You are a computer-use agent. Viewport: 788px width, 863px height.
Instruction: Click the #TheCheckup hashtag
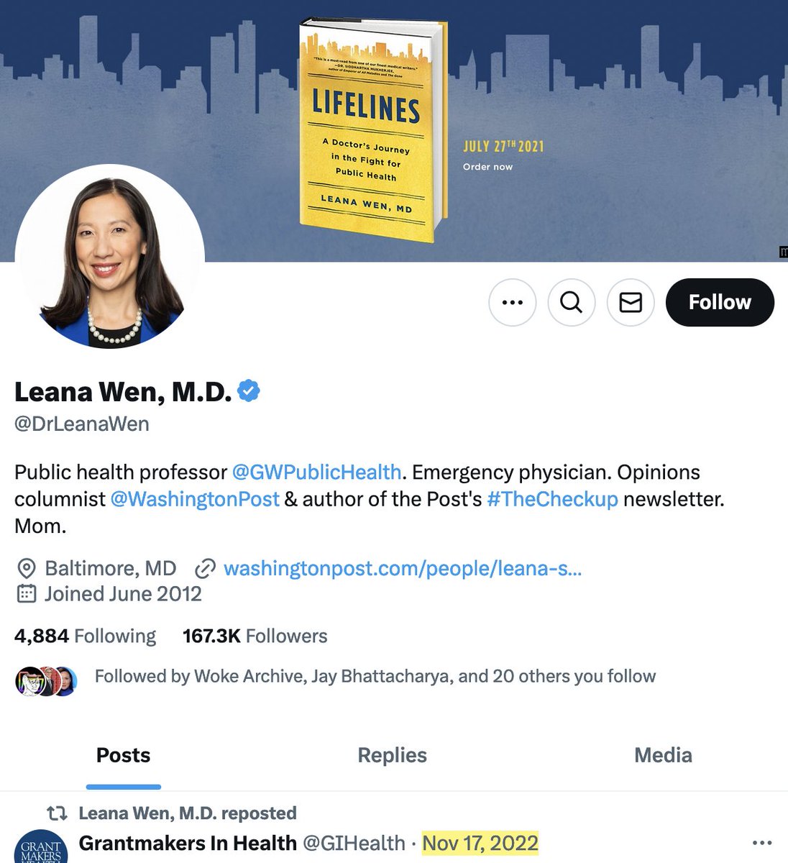coord(552,499)
